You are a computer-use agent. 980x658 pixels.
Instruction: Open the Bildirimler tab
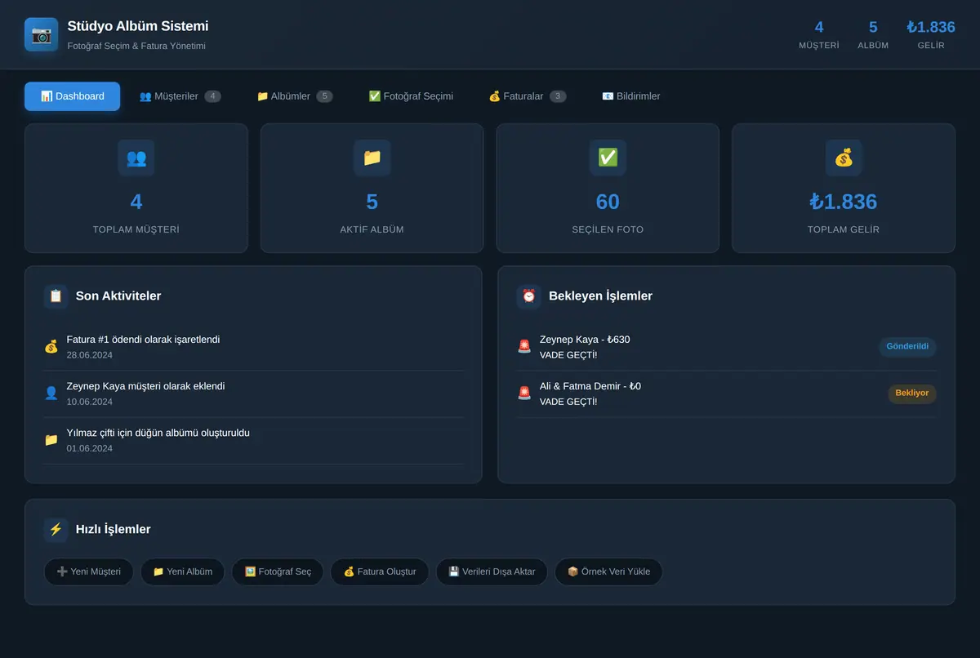(x=631, y=96)
